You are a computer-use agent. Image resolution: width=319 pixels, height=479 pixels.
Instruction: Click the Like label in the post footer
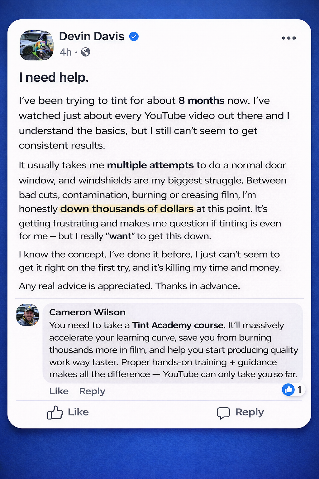(78, 412)
